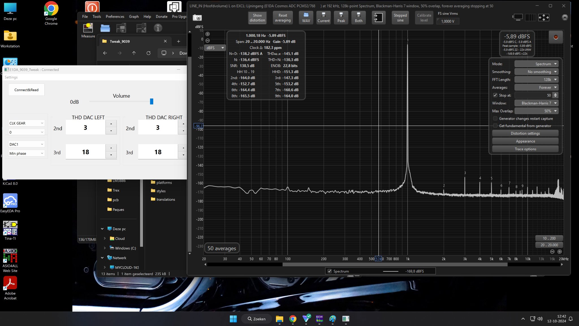Image resolution: width=579 pixels, height=326 pixels.
Task: Open REW from the Windows taskbar
Action: point(319,319)
